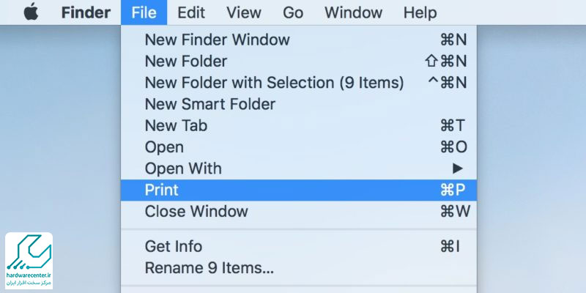Open the Help menu
Screen dimensions: 586x293
420,12
